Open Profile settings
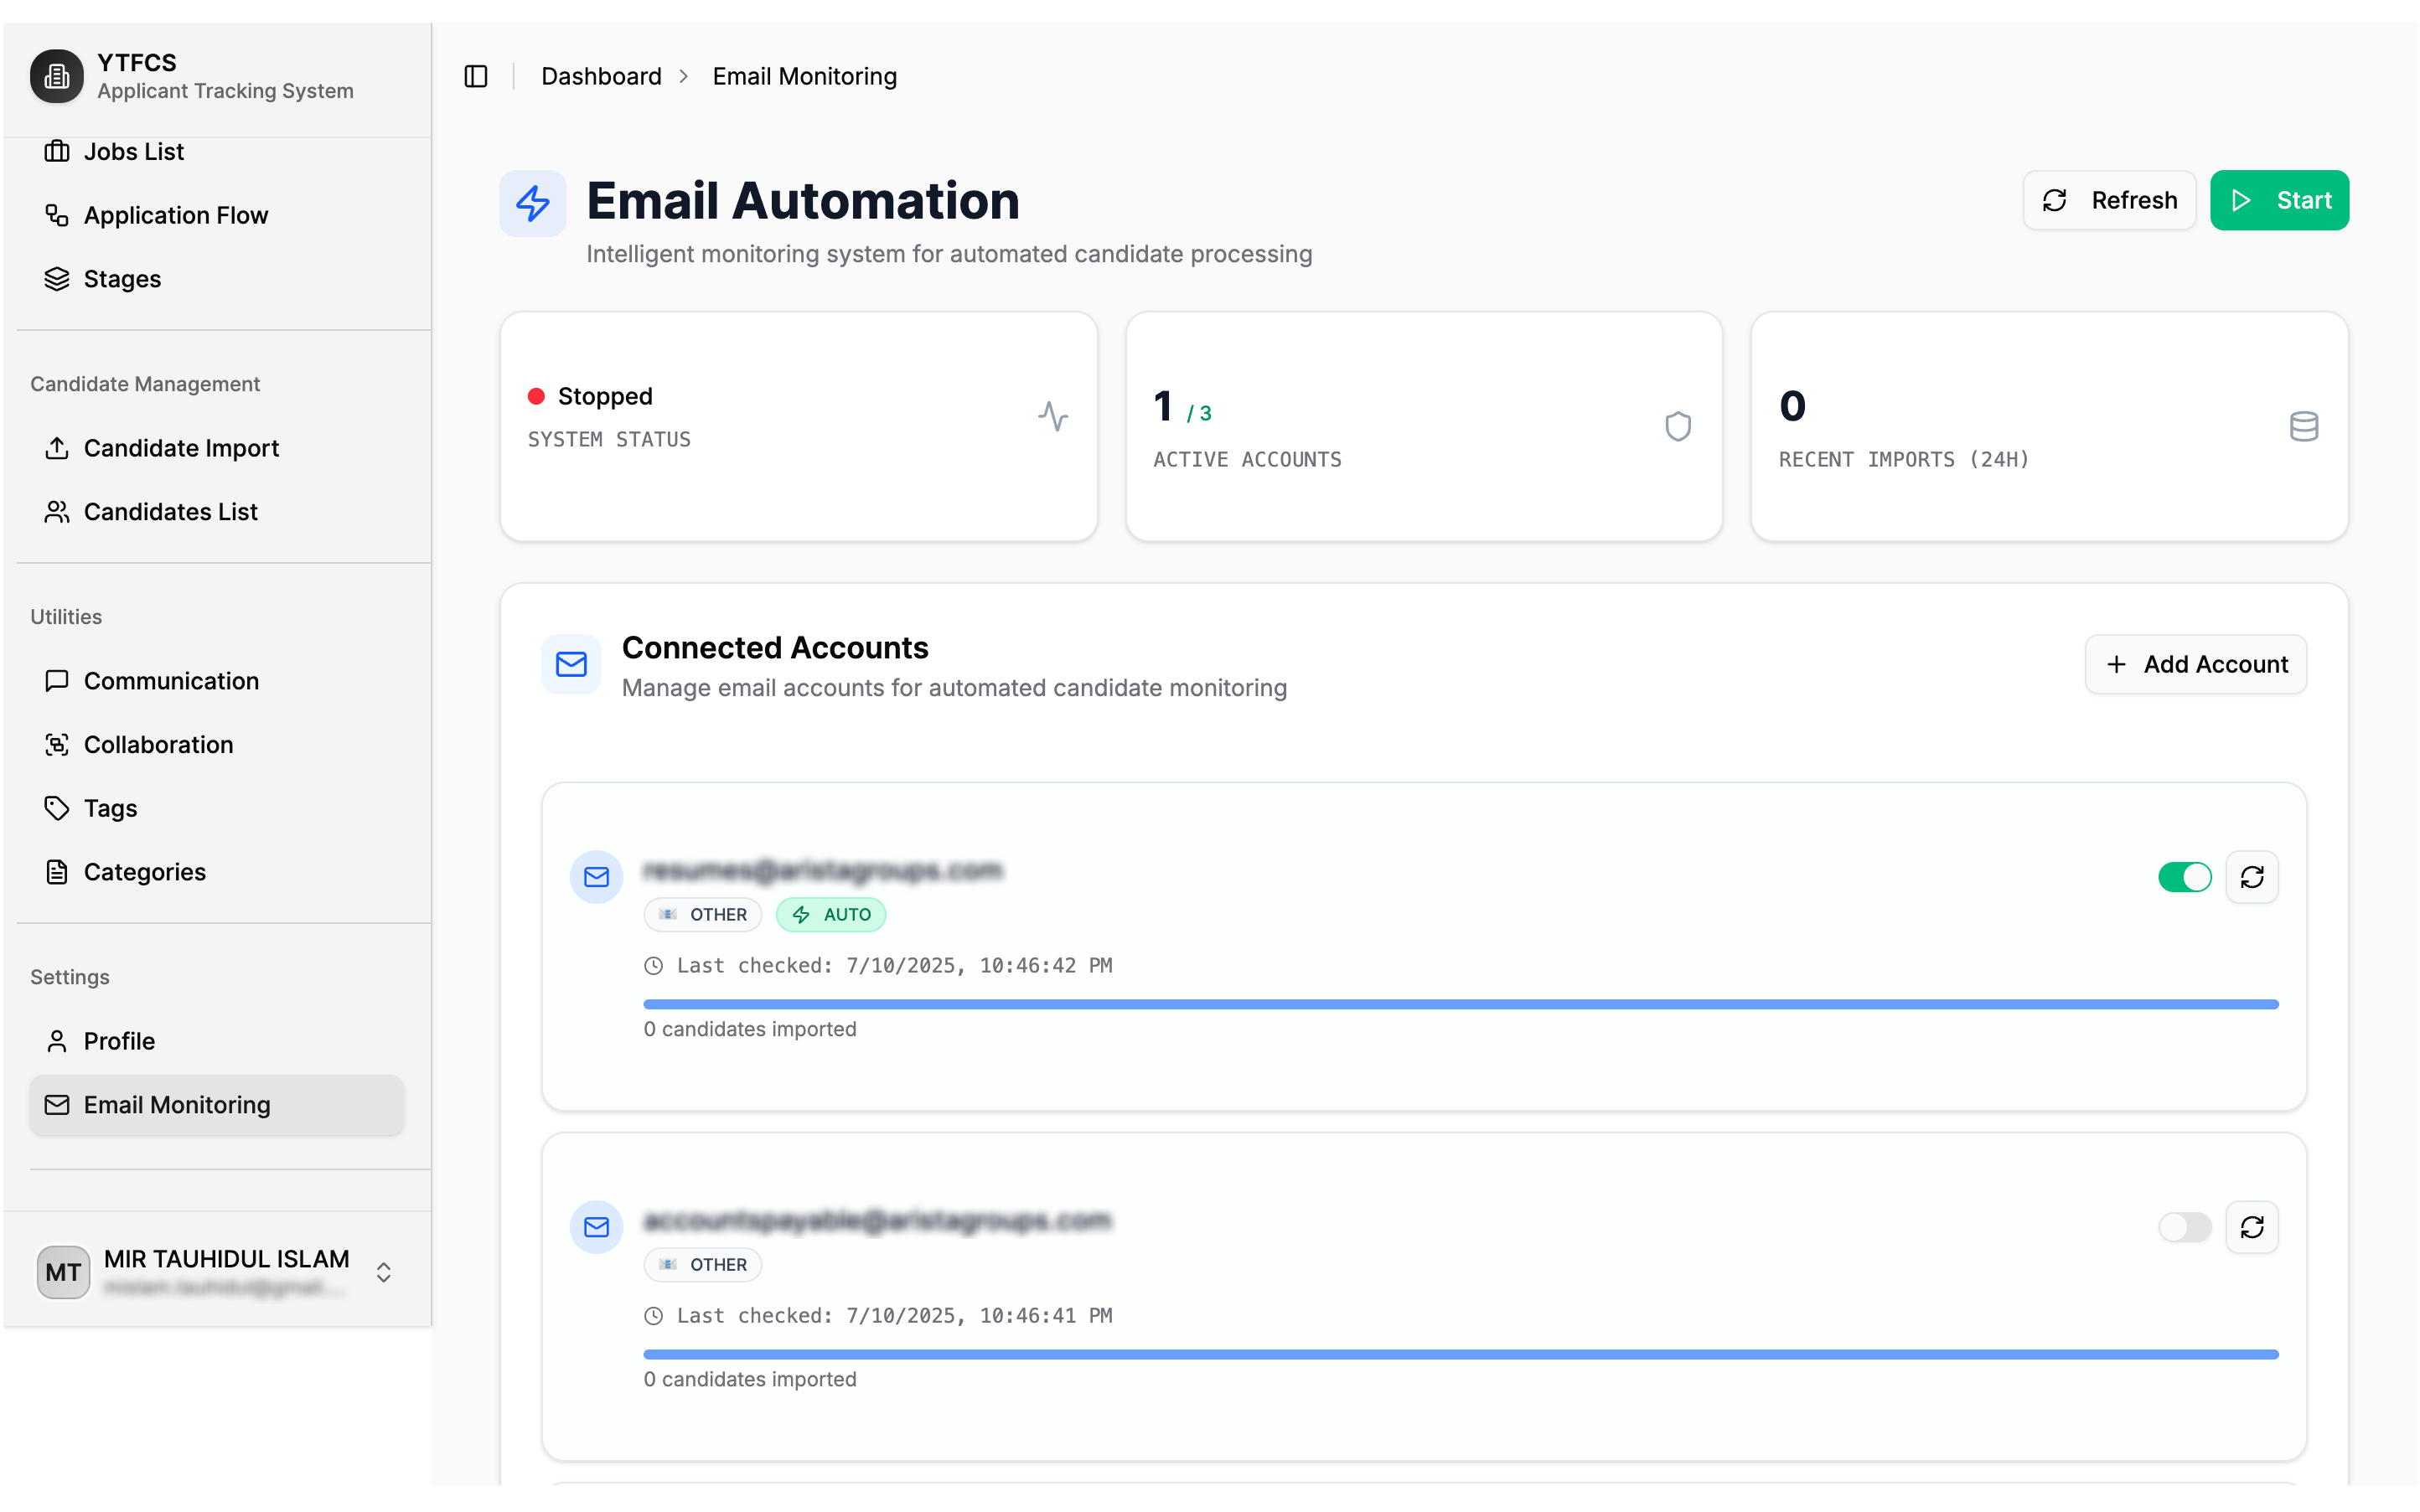This screenshot has height=1512, width=2420. click(217, 1041)
